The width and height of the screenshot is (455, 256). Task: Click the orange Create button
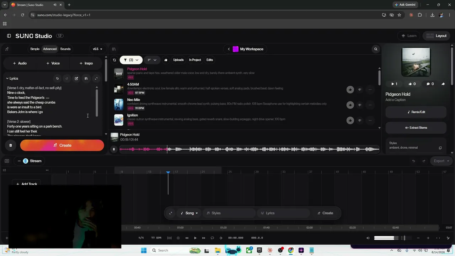(x=62, y=145)
